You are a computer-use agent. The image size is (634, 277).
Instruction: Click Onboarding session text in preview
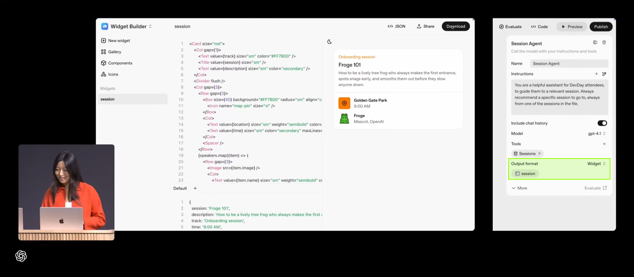357,57
